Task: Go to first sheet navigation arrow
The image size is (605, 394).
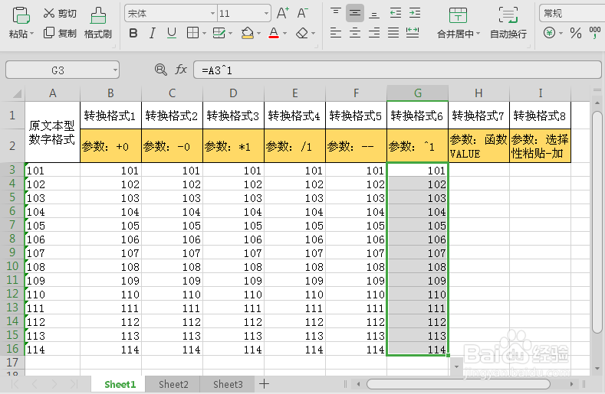Action: [15, 384]
